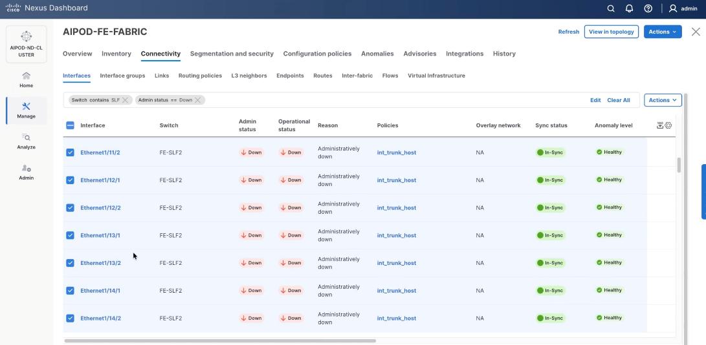Uncheck Ethernet1/14/1 row checkbox
The height and width of the screenshot is (345, 706).
pos(71,291)
